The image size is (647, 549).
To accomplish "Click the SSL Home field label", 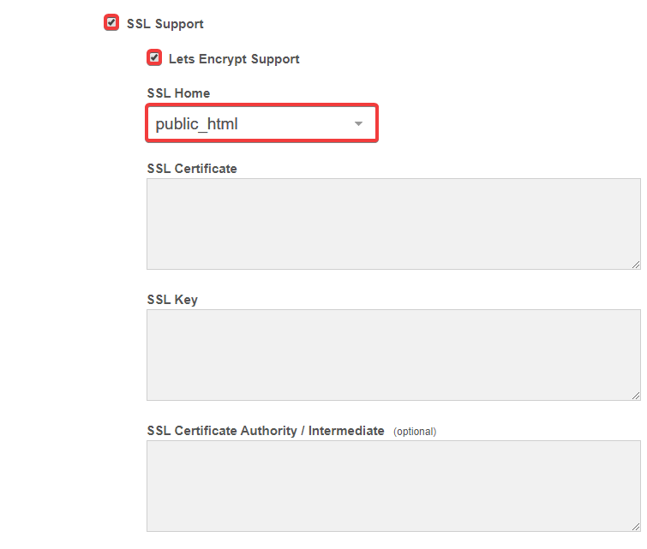I will 178,93.
